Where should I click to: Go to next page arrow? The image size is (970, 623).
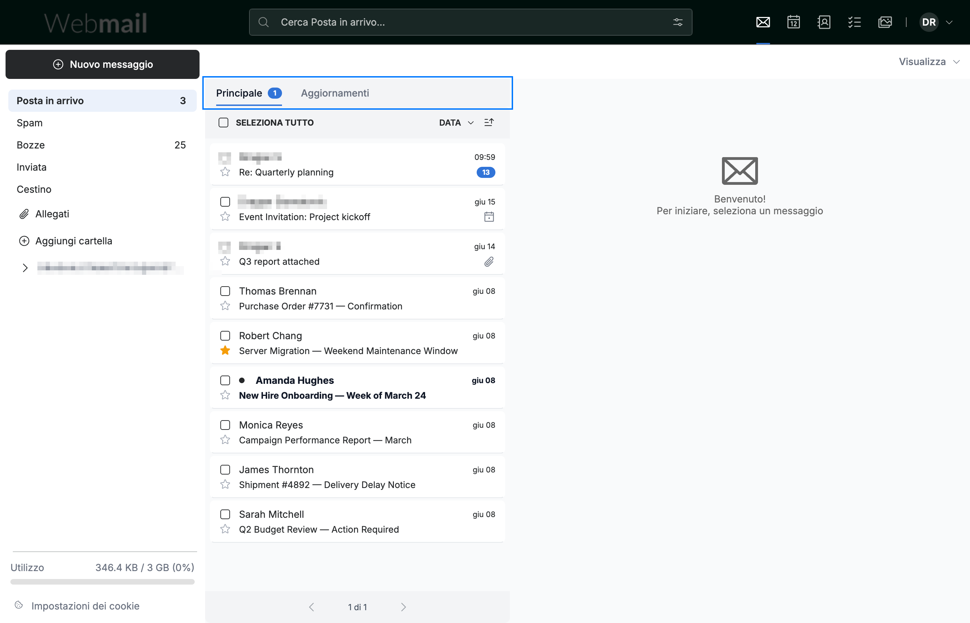[x=403, y=607]
